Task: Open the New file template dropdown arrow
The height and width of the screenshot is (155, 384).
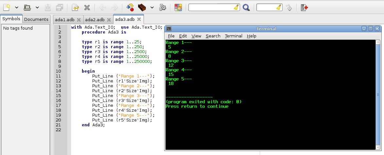Action: click(17, 7)
